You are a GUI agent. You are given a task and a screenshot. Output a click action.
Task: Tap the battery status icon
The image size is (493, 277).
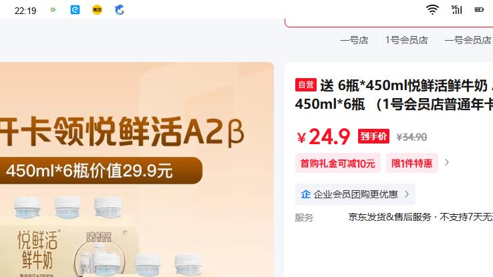point(479,10)
